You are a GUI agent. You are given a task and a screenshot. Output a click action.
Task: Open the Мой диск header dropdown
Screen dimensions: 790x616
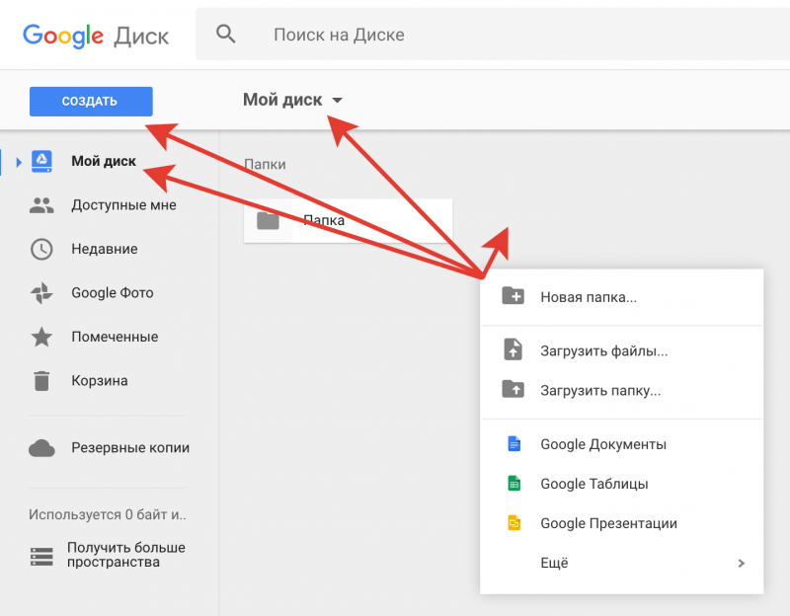click(x=337, y=101)
